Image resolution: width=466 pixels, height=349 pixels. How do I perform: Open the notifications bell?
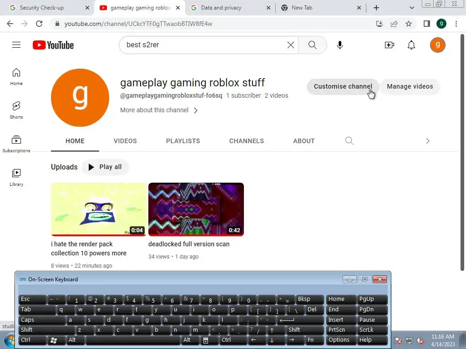pyautogui.click(x=411, y=45)
